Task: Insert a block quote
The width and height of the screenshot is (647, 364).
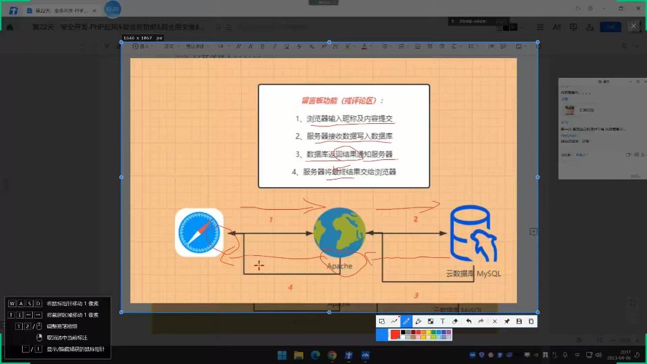Action: point(491,47)
